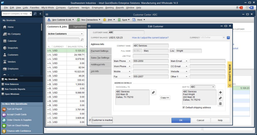257x135 pixels.
Task: Delete the ship to address trash icon
Action: [220, 104]
